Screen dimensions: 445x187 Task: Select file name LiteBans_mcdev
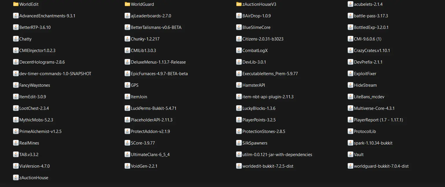[x=369, y=97]
